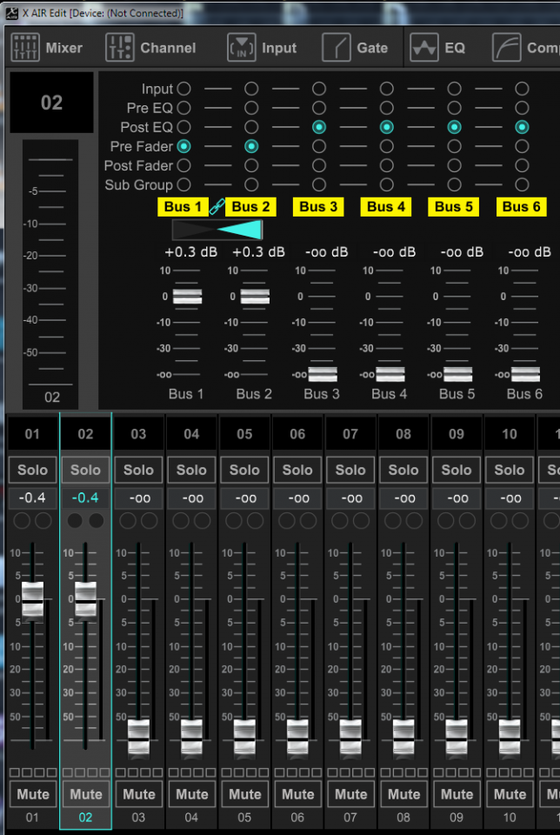Click the Bus 1 send fader handle
Viewport: 560px width, 835px height.
point(187,296)
